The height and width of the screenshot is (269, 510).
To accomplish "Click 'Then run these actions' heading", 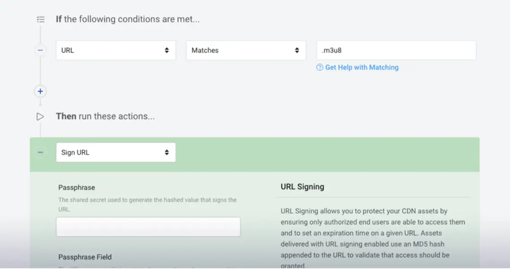I will point(105,117).
